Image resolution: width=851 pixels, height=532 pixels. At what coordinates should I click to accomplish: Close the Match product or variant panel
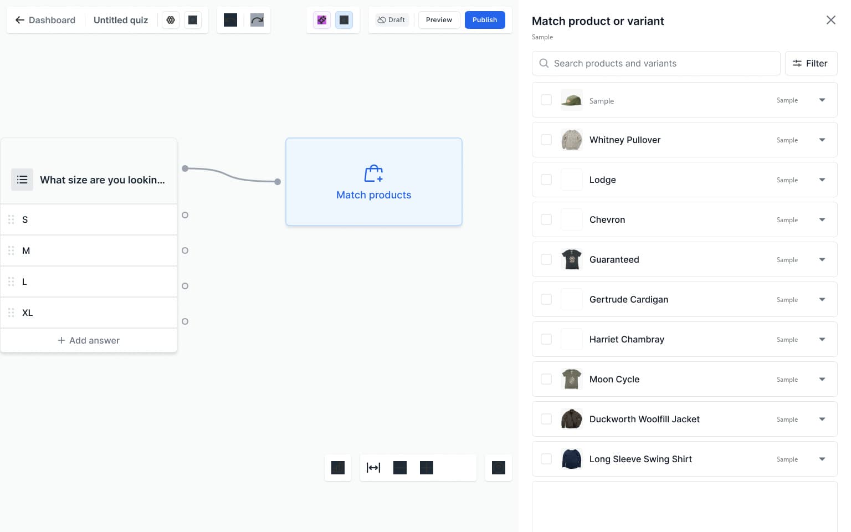coord(831,20)
